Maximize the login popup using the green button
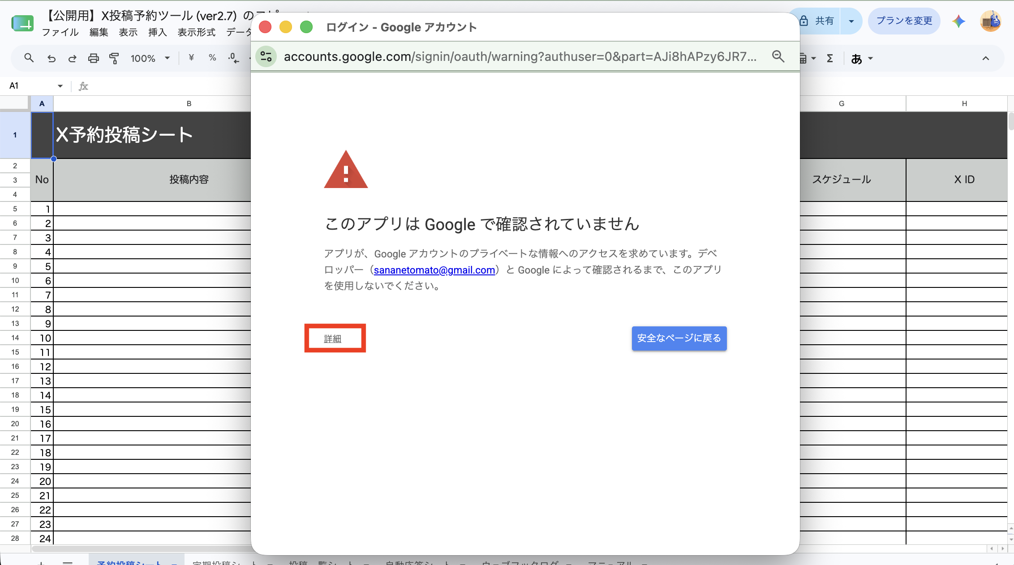 (x=306, y=27)
